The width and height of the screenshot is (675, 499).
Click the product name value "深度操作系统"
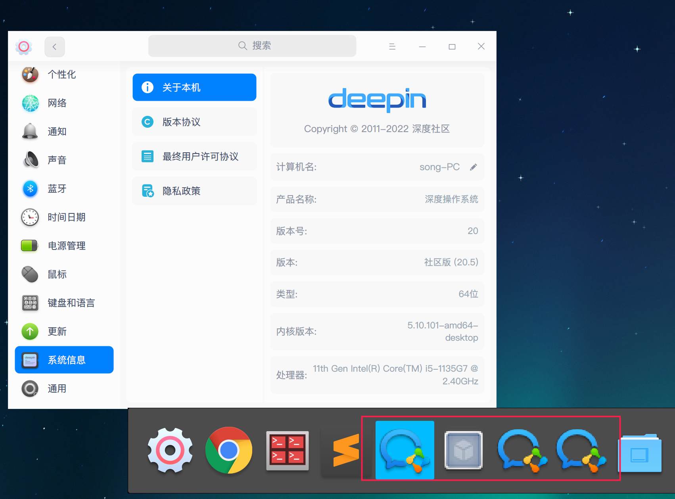coord(451,199)
